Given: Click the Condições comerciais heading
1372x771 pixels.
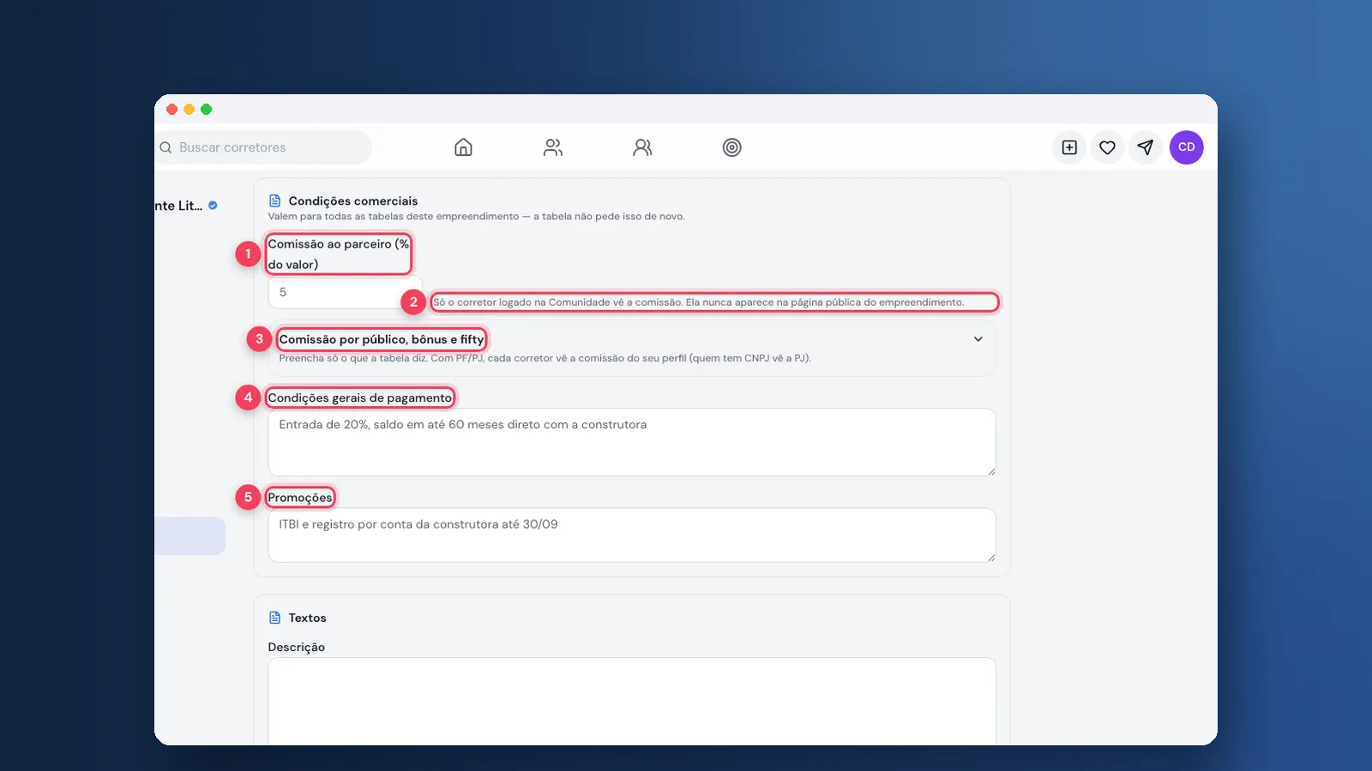Looking at the screenshot, I should (353, 200).
